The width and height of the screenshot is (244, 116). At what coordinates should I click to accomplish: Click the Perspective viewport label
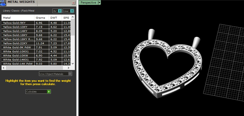tap(88, 3)
